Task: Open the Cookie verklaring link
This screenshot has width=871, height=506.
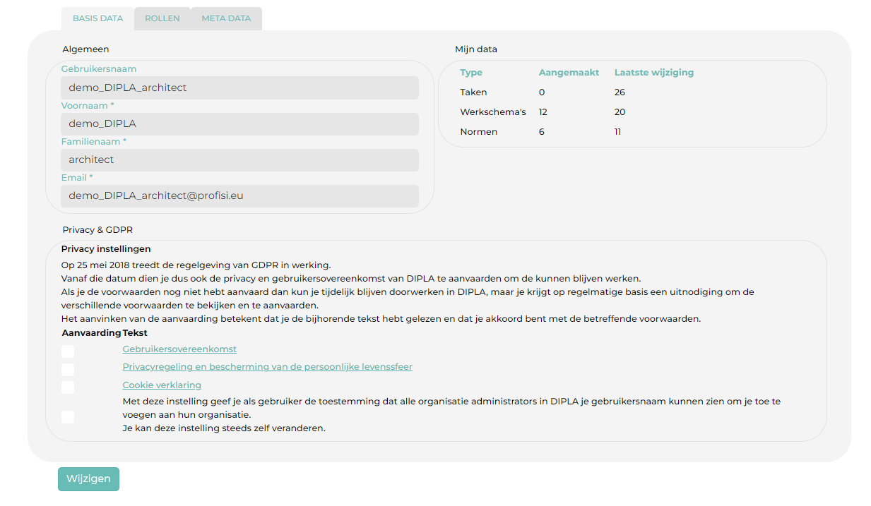Action: (x=162, y=385)
